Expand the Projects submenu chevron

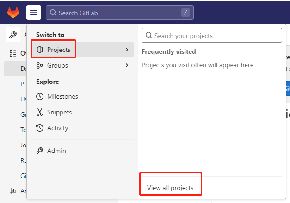[127, 50]
